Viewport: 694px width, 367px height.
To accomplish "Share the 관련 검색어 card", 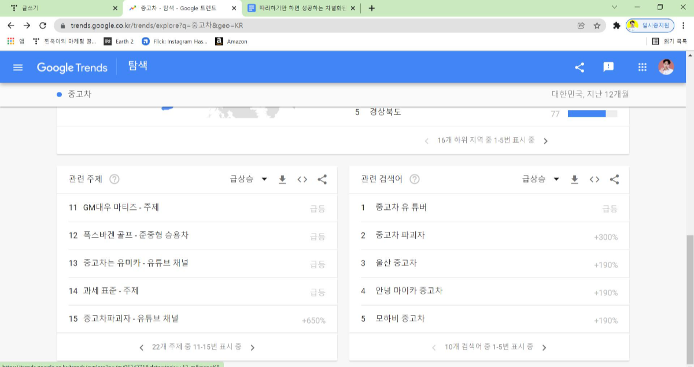I will pyautogui.click(x=615, y=179).
